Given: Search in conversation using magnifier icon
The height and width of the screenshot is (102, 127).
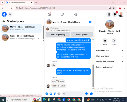Looking at the screenshot, I should click(x=114, y=41).
